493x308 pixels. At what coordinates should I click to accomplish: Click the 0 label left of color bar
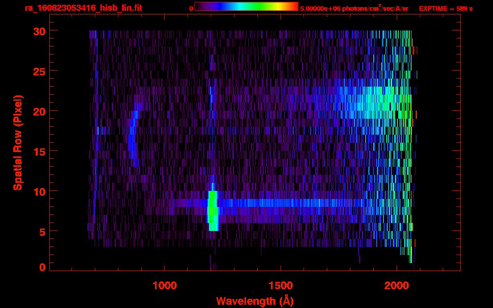(191, 8)
